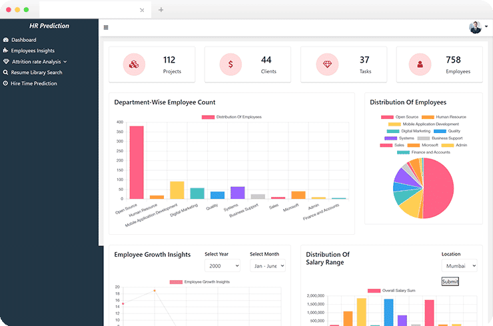The height and width of the screenshot is (326, 493).
Task: Click the Hire Time Prediction clock icon
Action: 6,83
